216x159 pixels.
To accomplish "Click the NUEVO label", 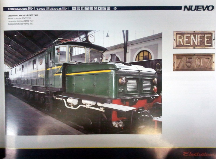I will (199, 8).
